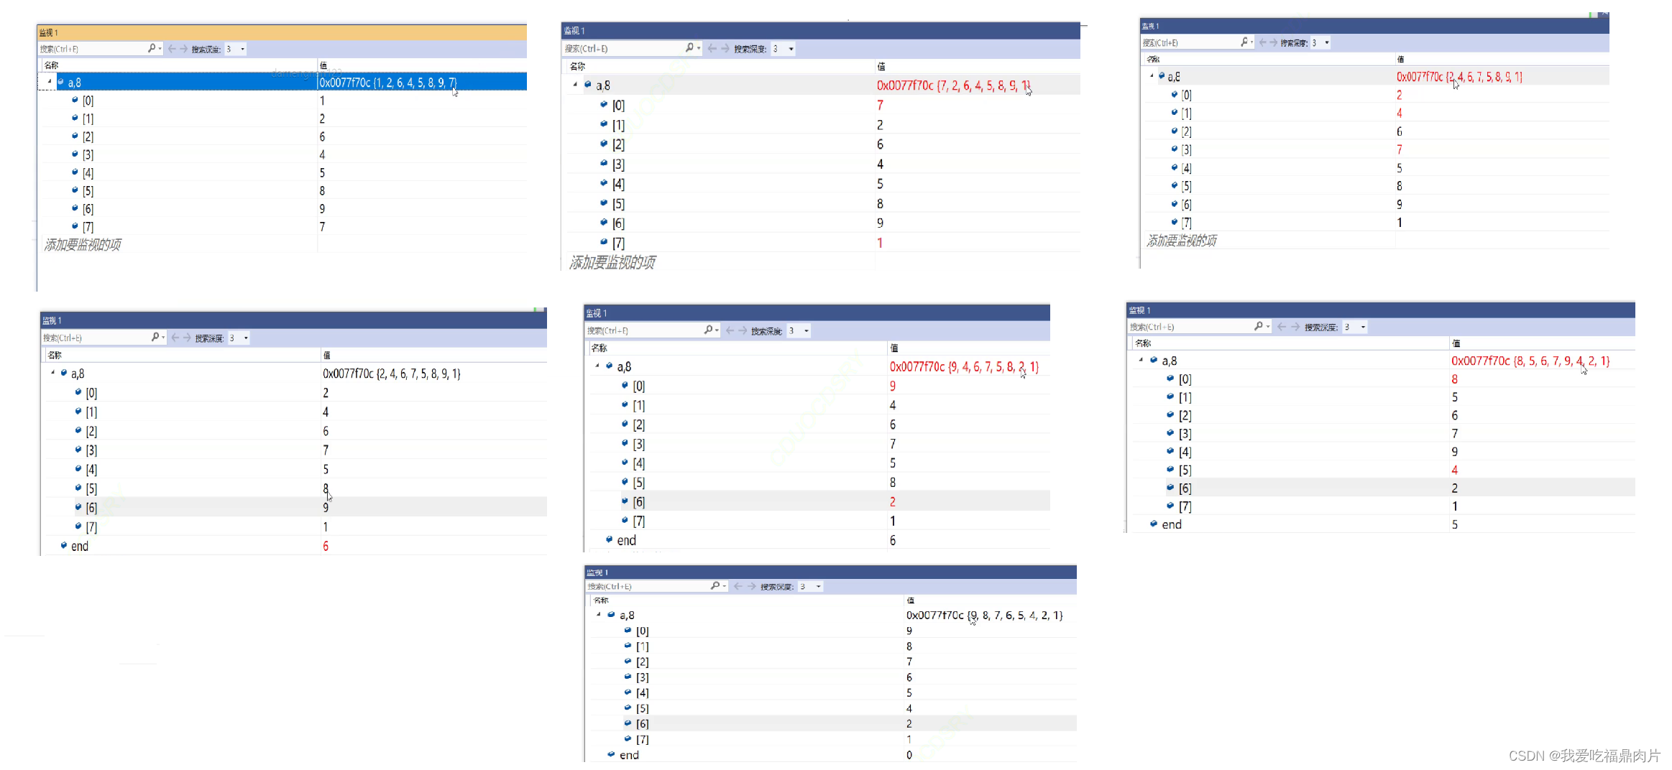Click orange 监视 1 title bar tab
The height and width of the screenshot is (770, 1672).
point(49,33)
